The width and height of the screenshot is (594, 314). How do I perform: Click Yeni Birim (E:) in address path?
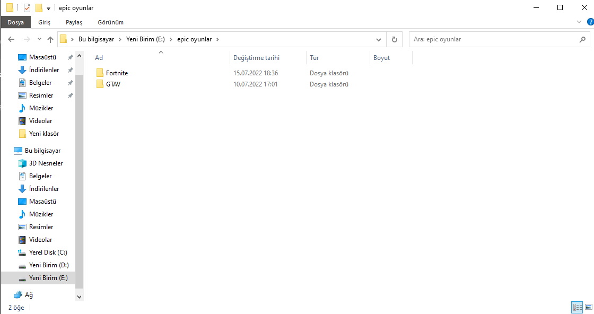[145, 39]
